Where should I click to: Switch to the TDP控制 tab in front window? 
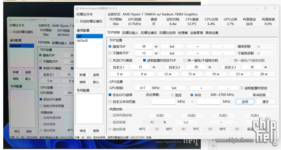point(113,33)
